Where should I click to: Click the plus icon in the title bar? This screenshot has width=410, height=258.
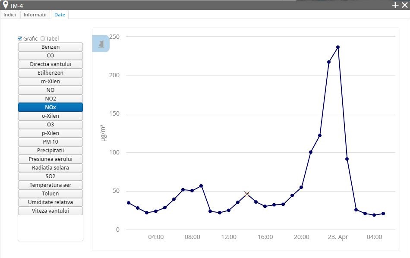[x=395, y=5]
